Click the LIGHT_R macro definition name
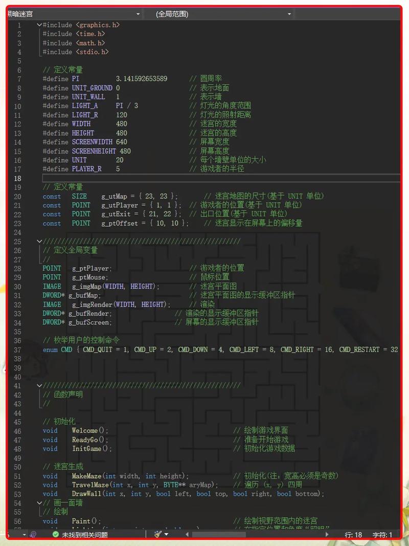 click(85, 115)
